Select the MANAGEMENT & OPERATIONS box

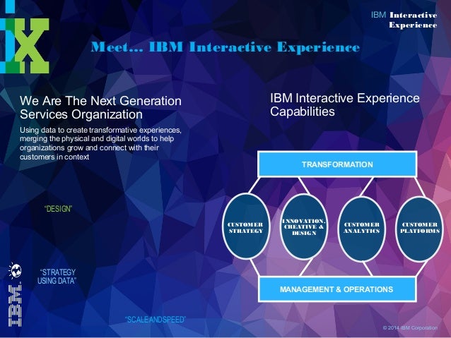[x=337, y=289]
